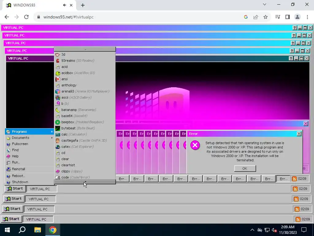This screenshot has height=236, width=314.
Task: Select Fullscreen in the Start menu
Action: pyautogui.click(x=30, y=144)
